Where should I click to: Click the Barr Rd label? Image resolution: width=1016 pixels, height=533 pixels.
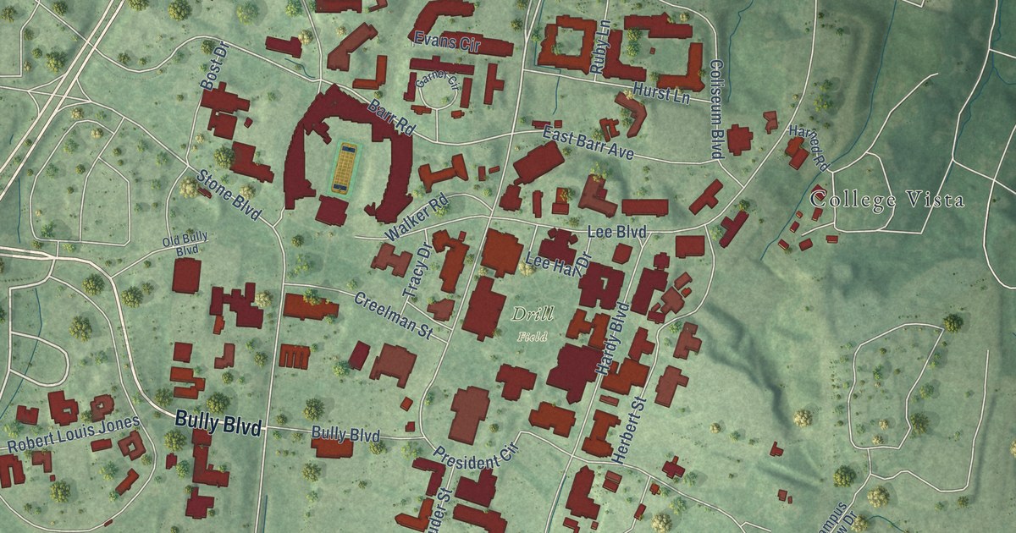point(391,118)
